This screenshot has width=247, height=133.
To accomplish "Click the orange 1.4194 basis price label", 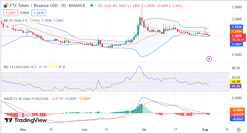I will click(x=237, y=31).
